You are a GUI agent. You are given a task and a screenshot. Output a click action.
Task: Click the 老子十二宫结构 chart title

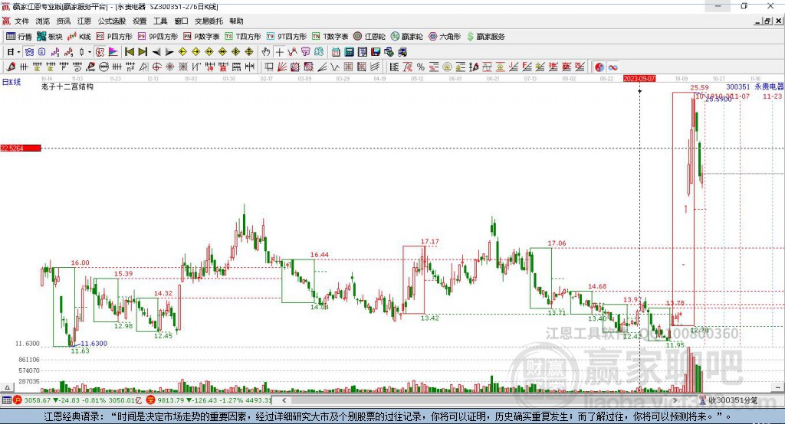click(67, 86)
